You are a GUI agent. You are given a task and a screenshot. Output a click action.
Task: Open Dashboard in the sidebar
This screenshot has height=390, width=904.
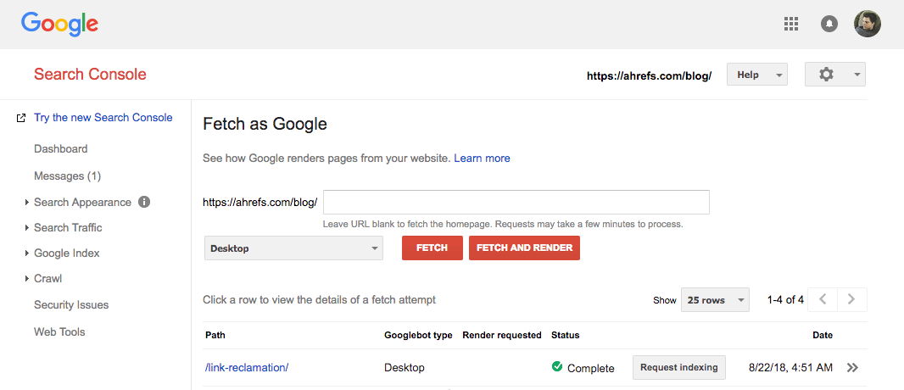(x=60, y=148)
